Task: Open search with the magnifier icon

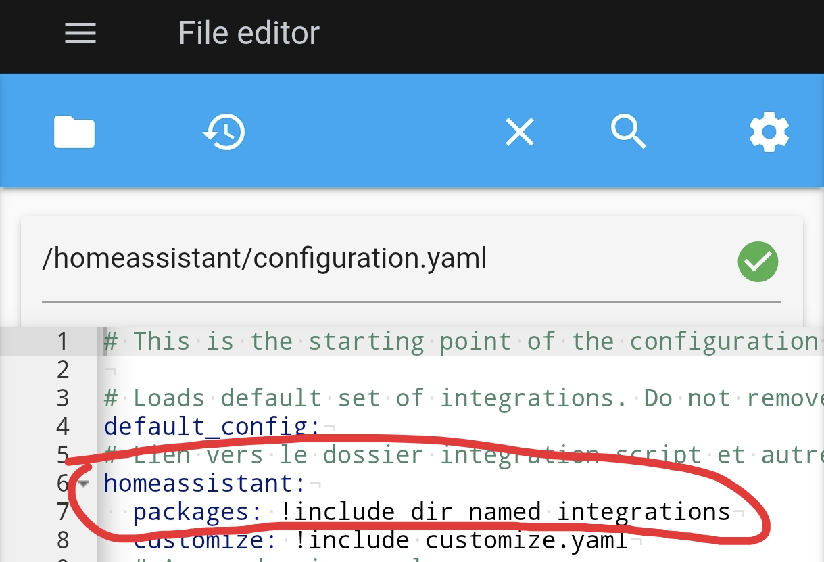Action: pyautogui.click(x=629, y=131)
